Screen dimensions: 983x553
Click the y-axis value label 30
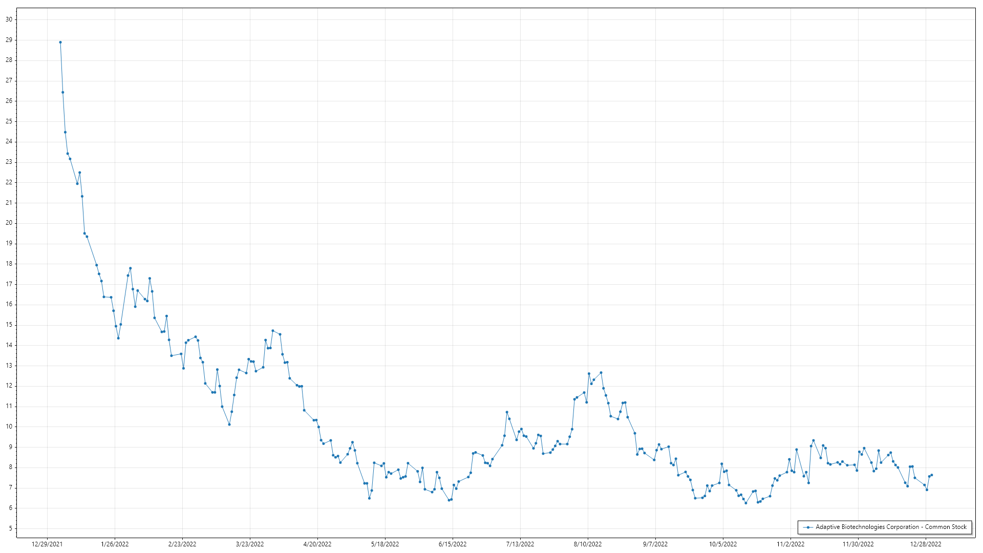pos(9,19)
